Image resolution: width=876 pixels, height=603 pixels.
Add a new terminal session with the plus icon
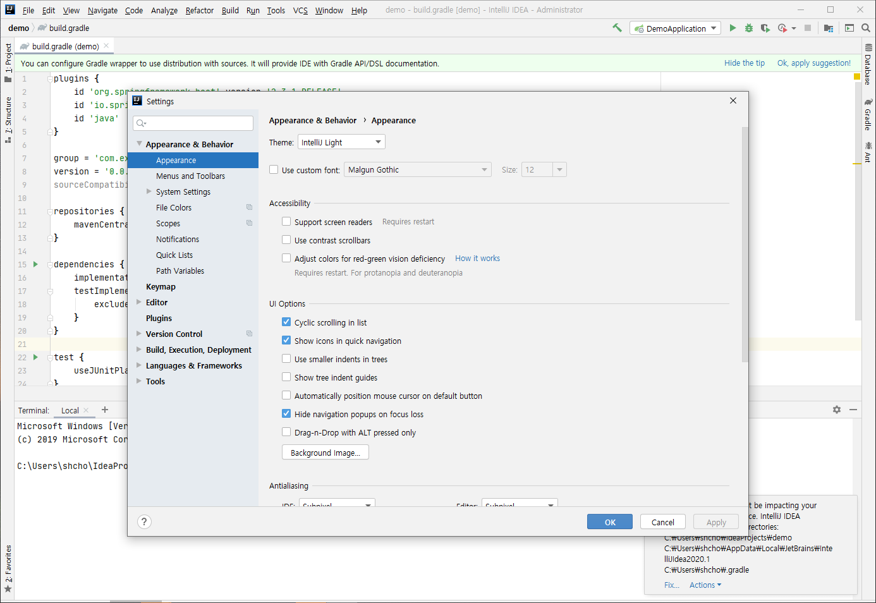click(105, 410)
